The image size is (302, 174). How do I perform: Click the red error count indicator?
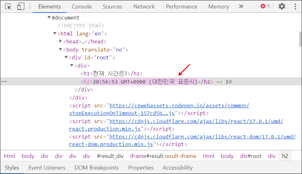click(x=265, y=6)
